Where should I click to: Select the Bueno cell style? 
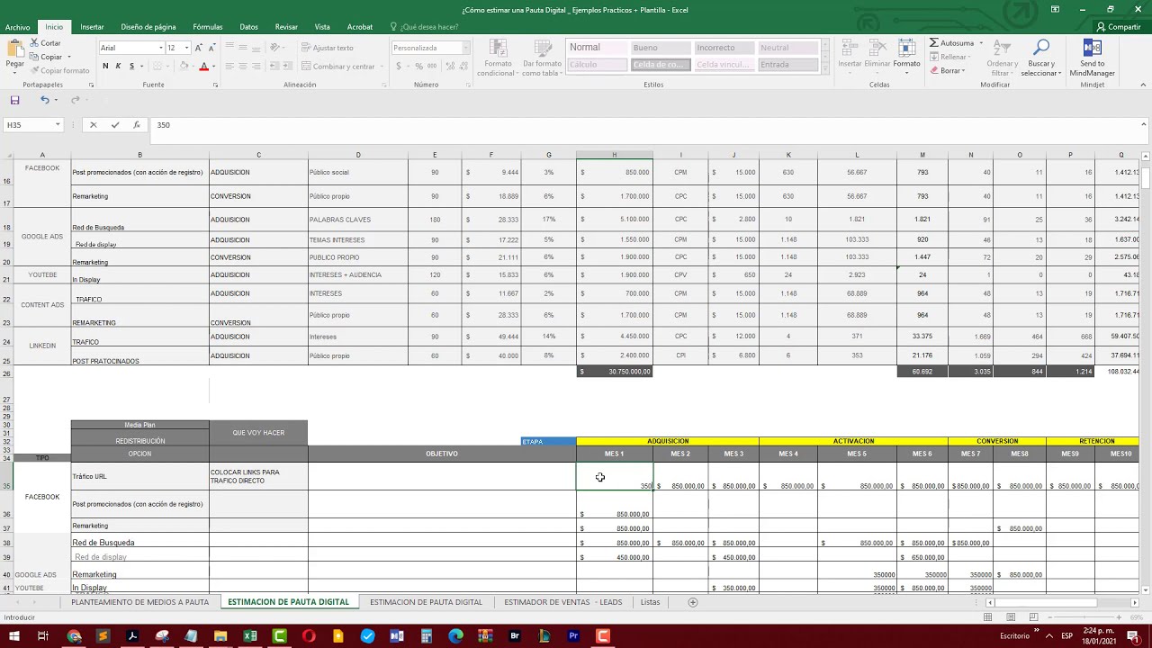pos(661,48)
